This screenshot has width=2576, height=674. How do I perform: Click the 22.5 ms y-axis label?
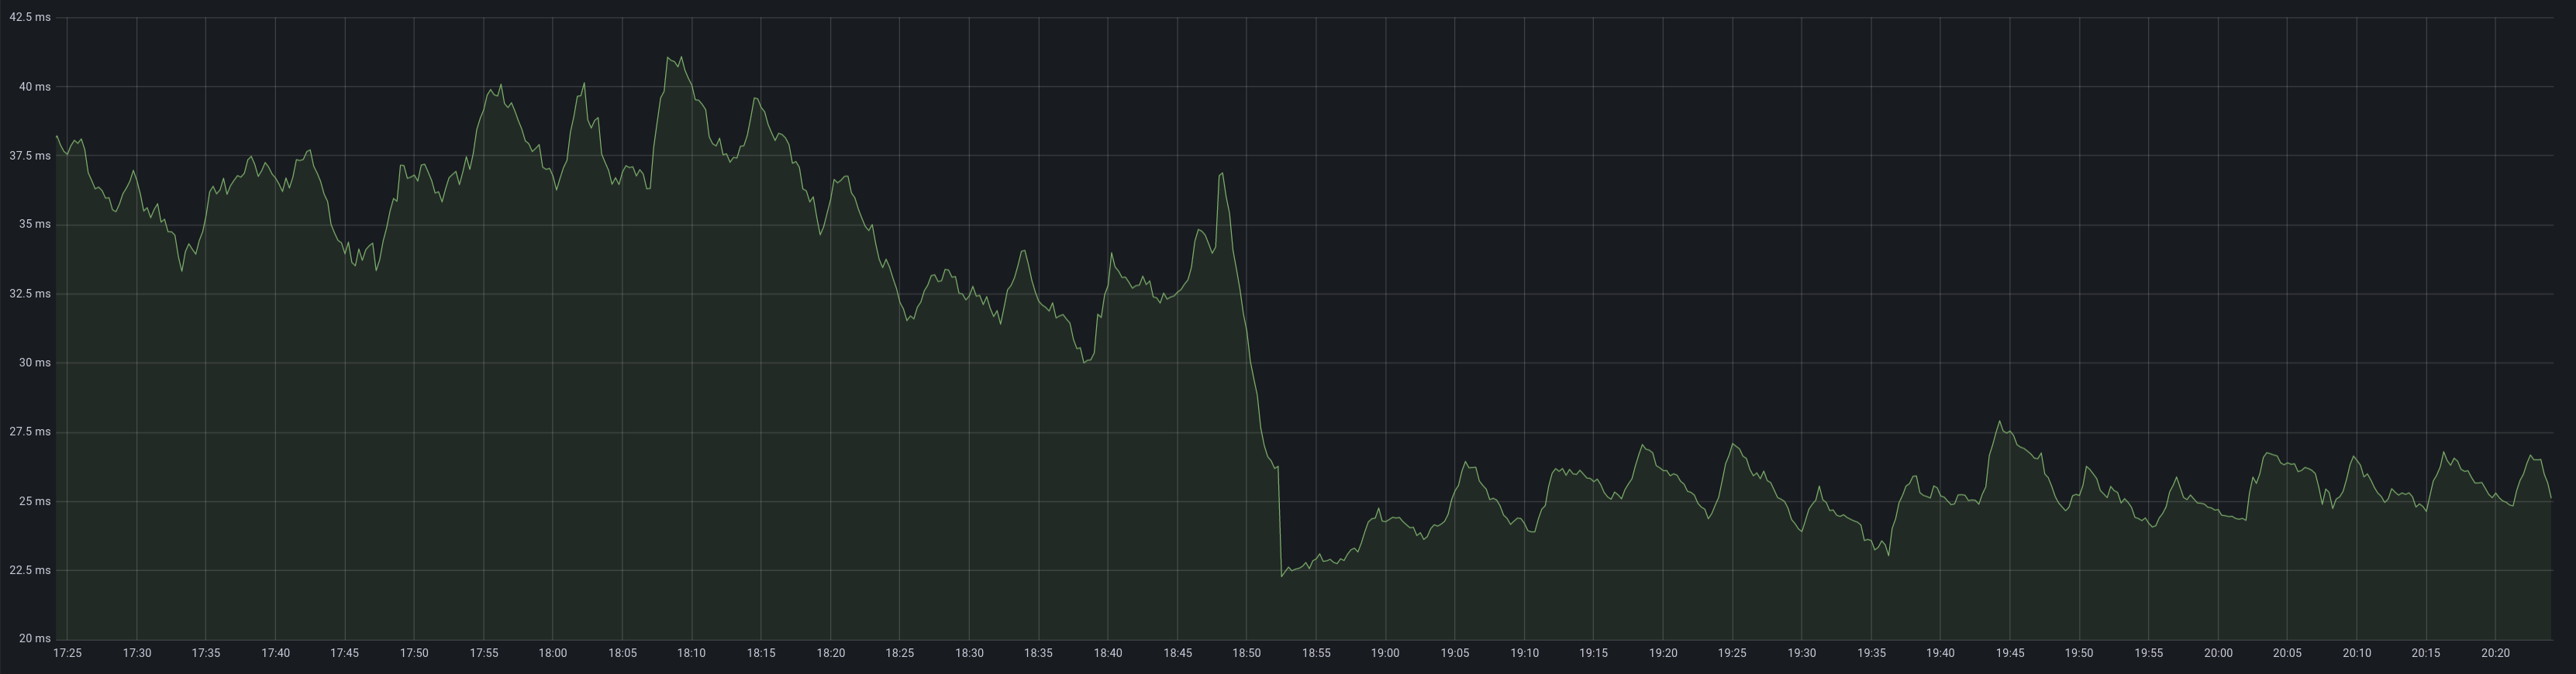click(30, 570)
